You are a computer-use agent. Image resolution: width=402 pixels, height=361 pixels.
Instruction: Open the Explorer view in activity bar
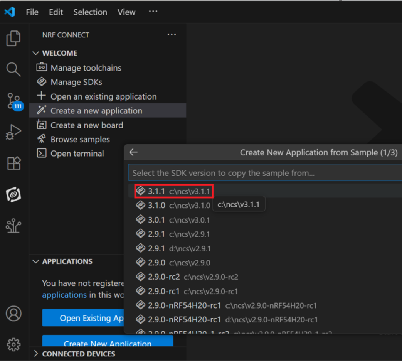[13, 39]
